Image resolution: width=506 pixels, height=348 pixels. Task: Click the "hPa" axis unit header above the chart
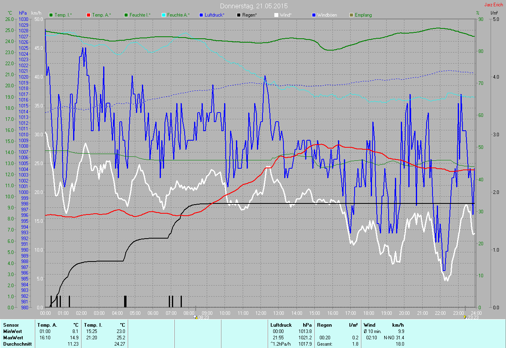pos(23,13)
